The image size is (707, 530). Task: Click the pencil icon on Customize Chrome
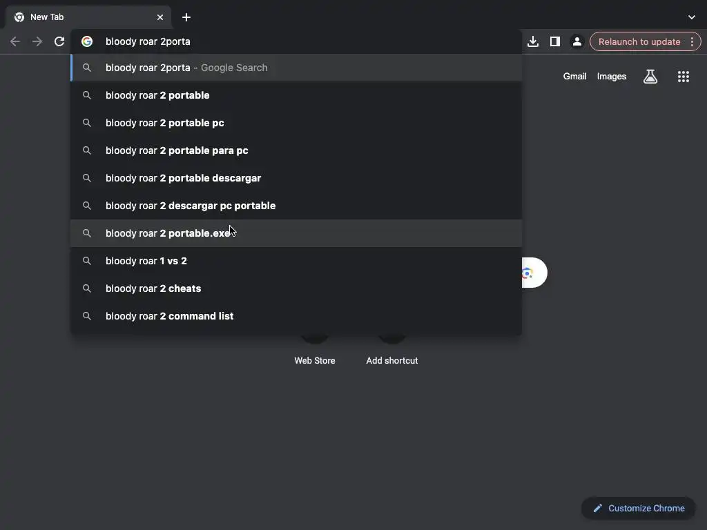pyautogui.click(x=597, y=509)
